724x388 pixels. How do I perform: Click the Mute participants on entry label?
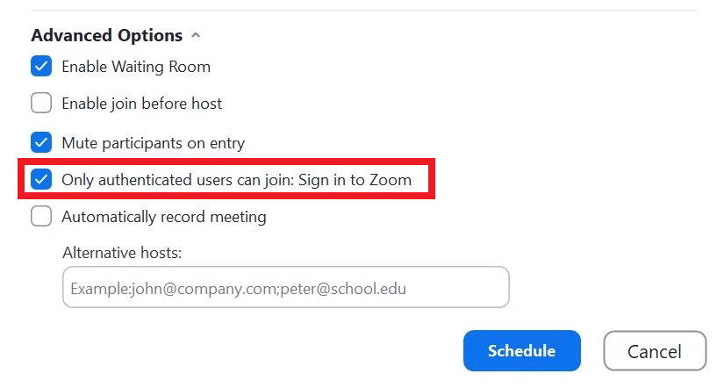153,142
